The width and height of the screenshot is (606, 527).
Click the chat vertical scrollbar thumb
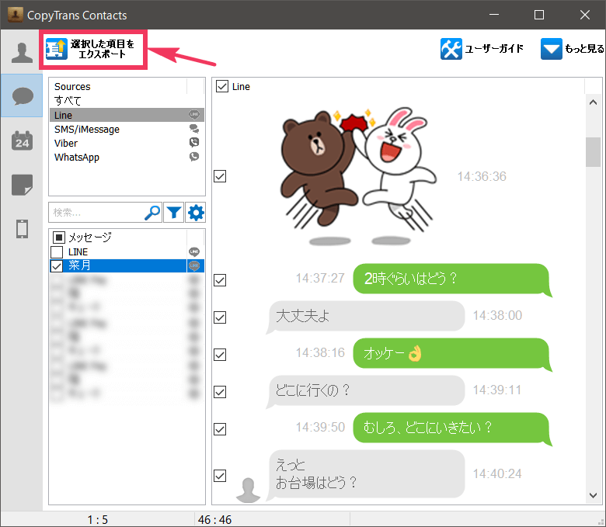click(593, 152)
